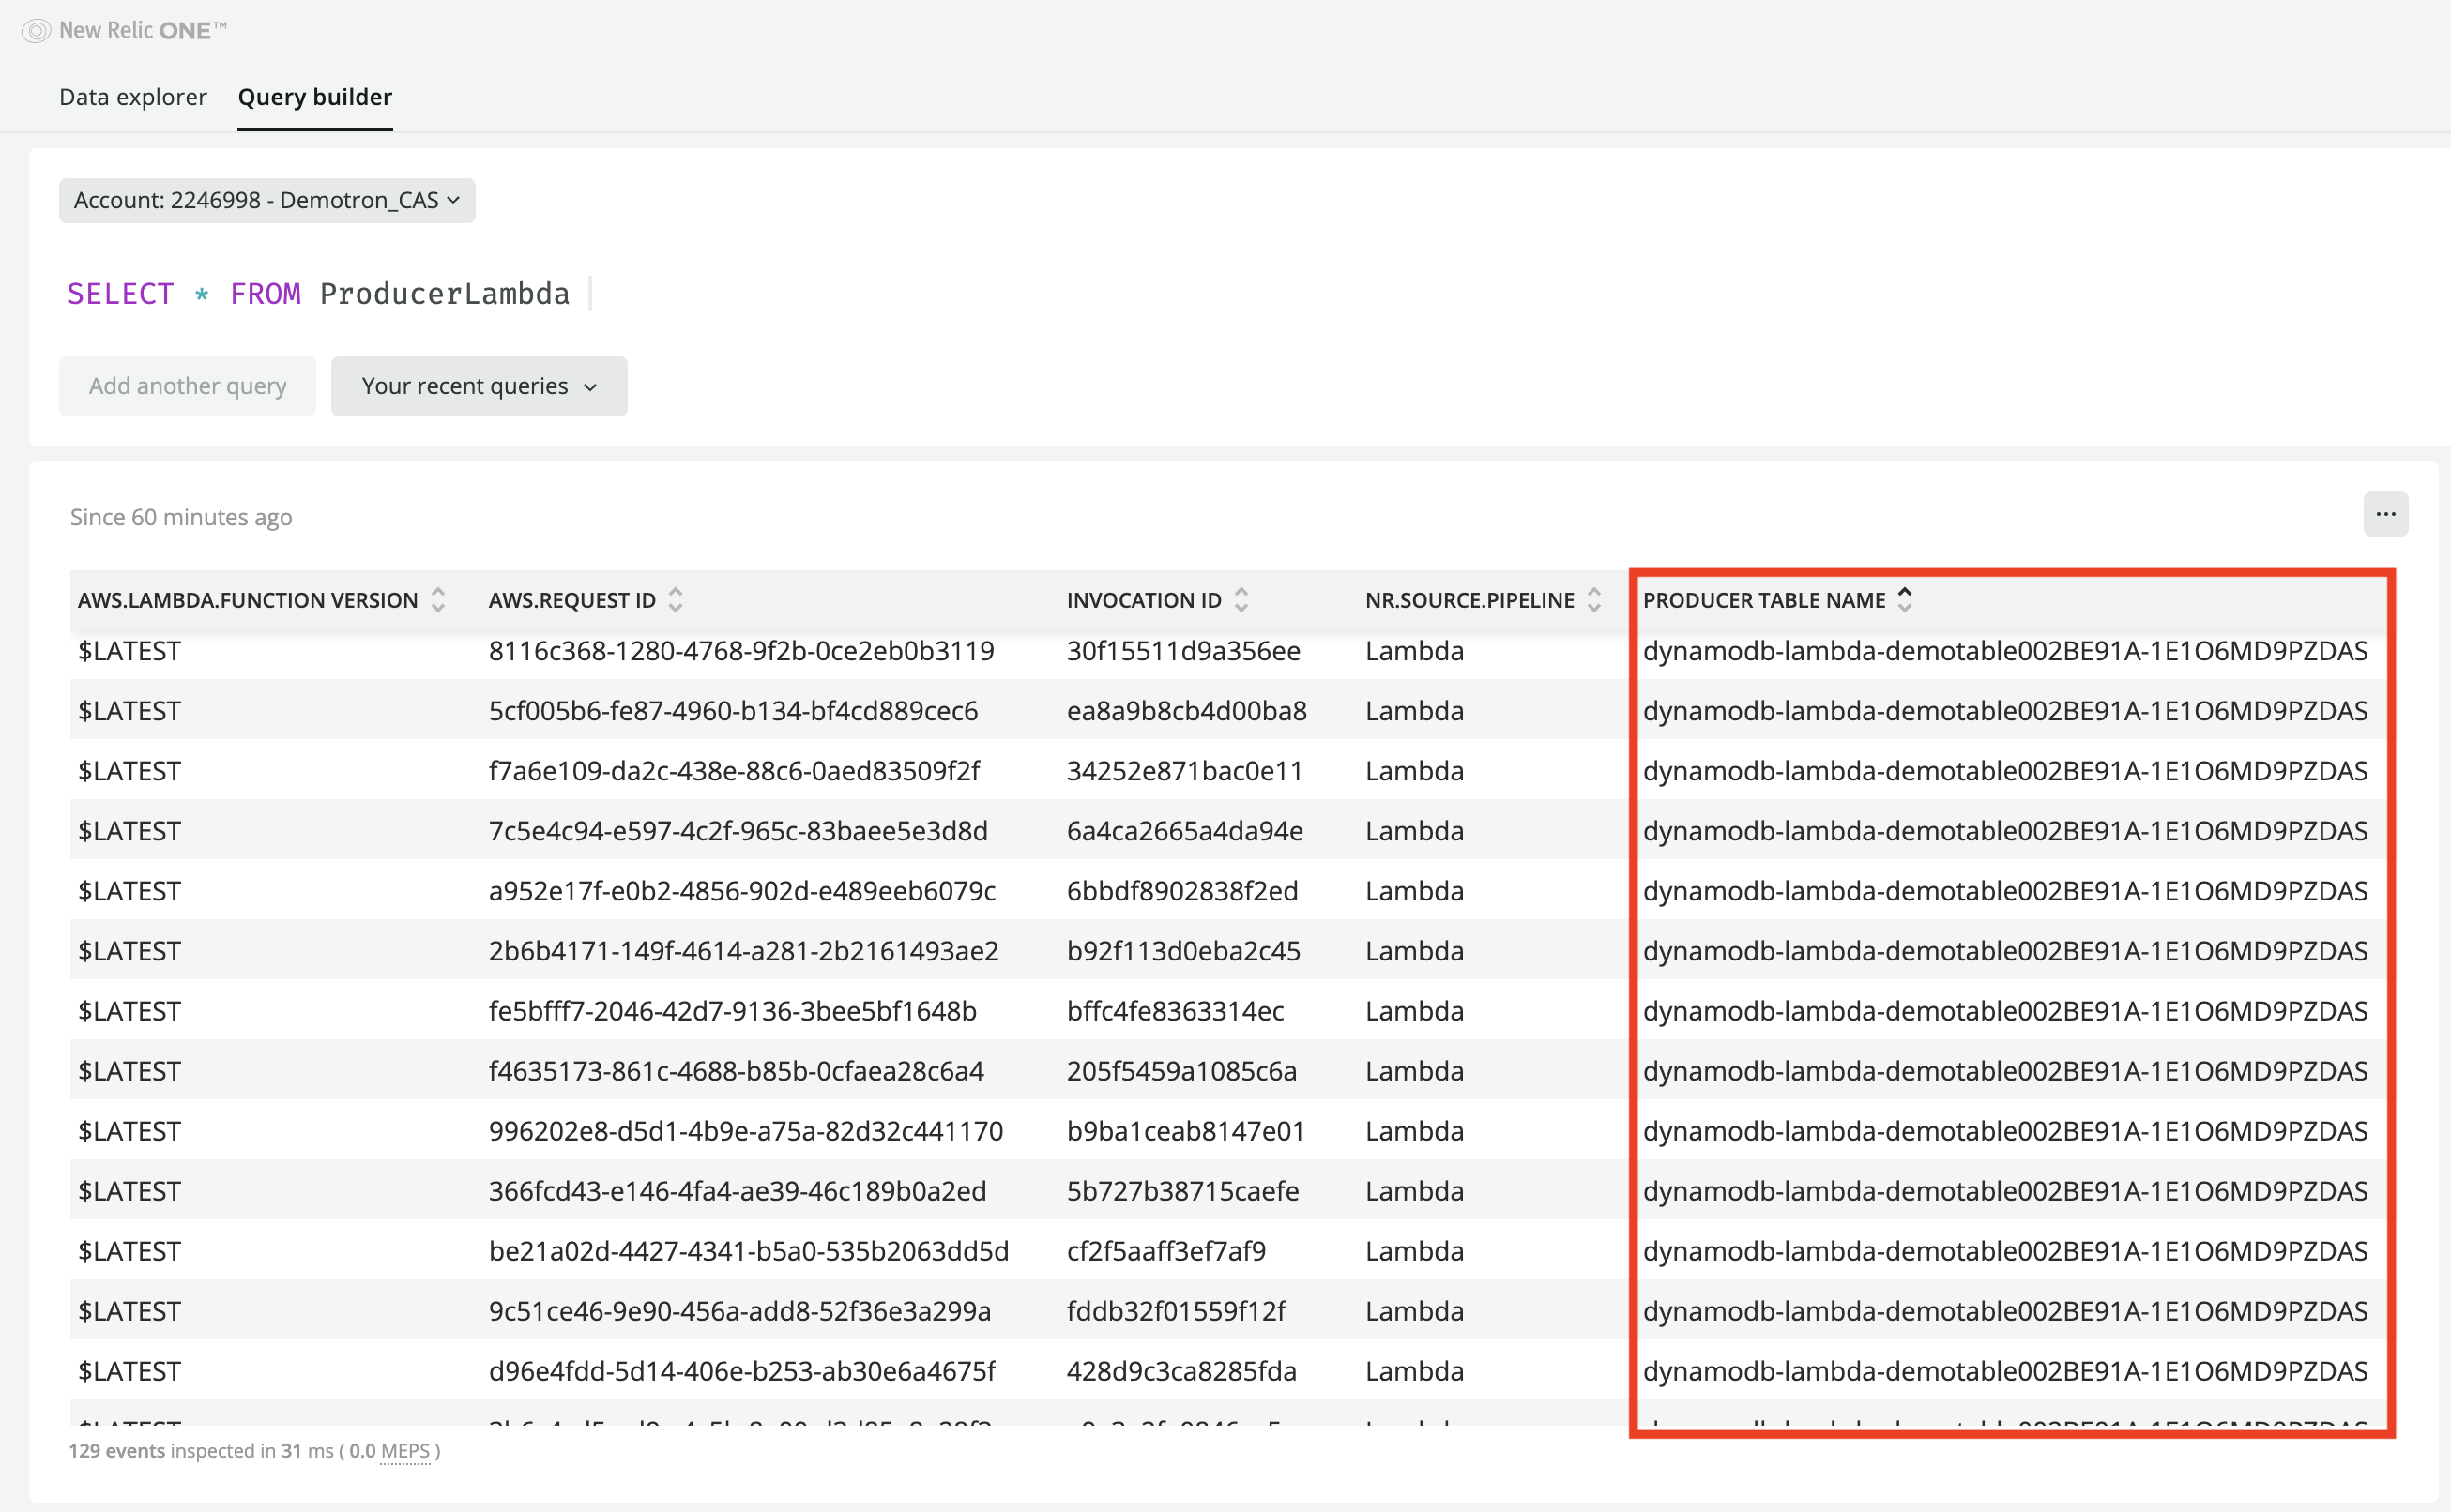Click invocation ID 5b727b38715caefe
This screenshot has width=2451, height=1512.
[1182, 1191]
